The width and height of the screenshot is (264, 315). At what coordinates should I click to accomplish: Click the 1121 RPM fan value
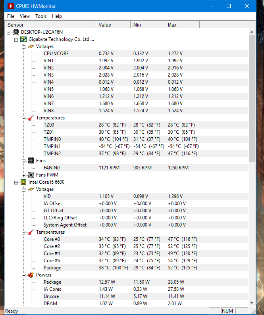tap(109, 168)
